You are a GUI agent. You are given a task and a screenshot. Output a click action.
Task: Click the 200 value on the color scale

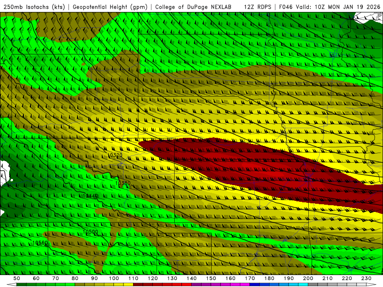tap(308, 278)
